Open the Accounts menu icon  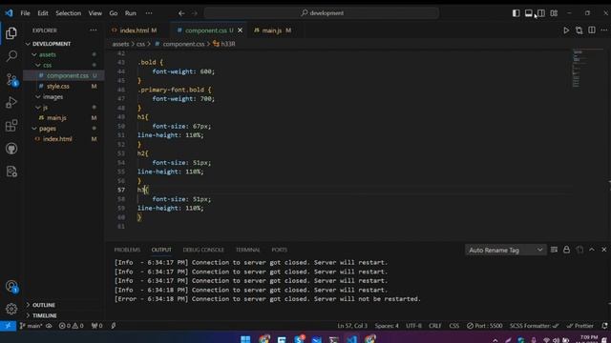click(x=11, y=287)
